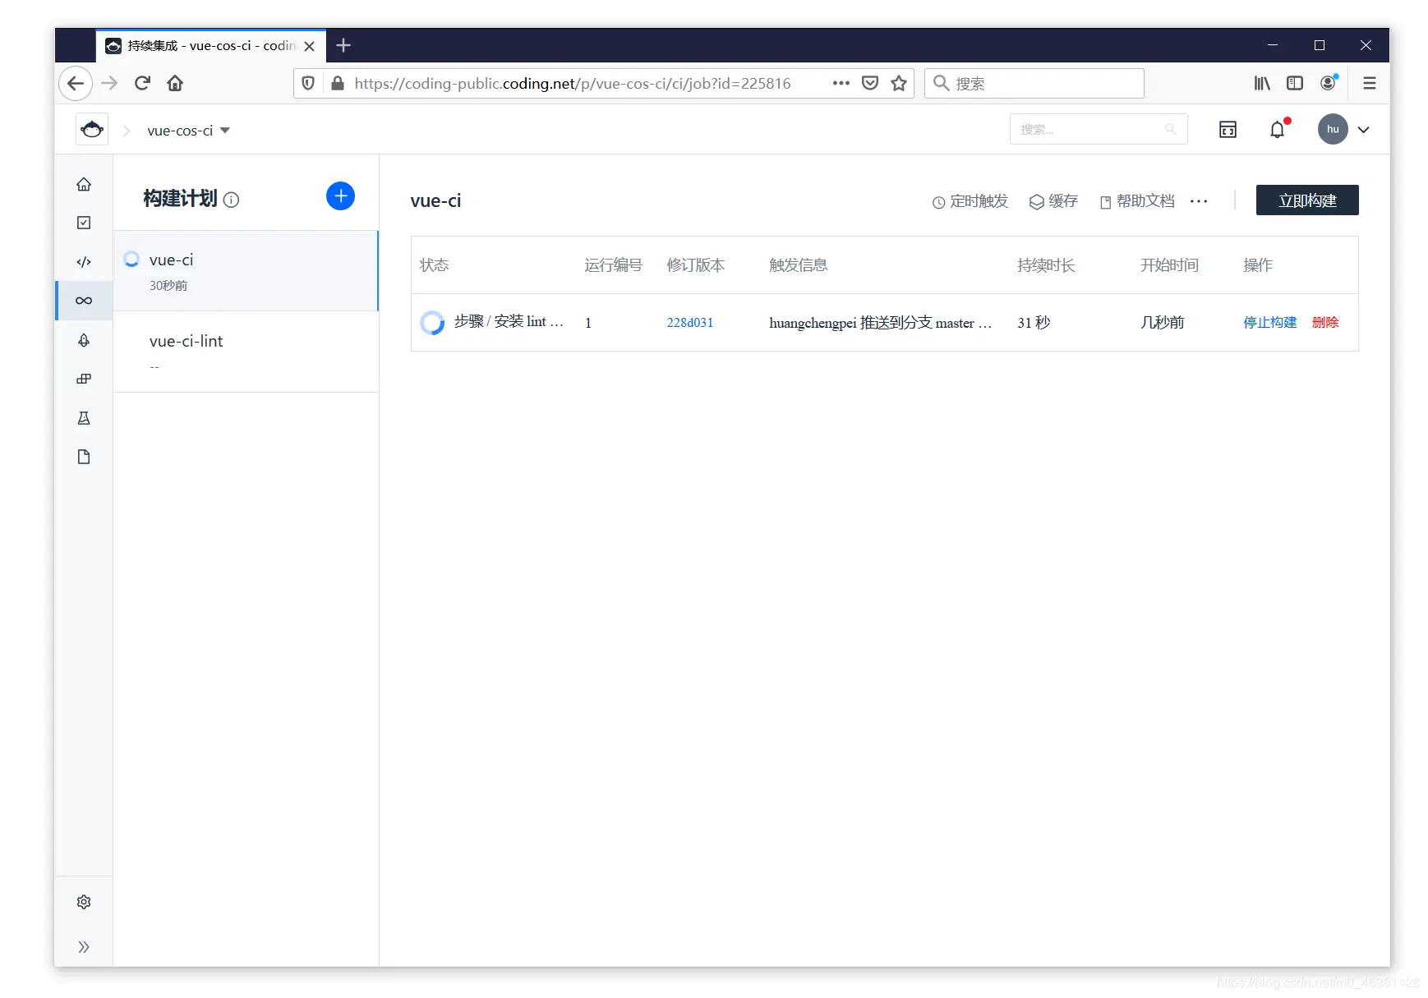This screenshot has height=998, width=1428.
Task: Open project home in left sidebar
Action: click(x=84, y=184)
